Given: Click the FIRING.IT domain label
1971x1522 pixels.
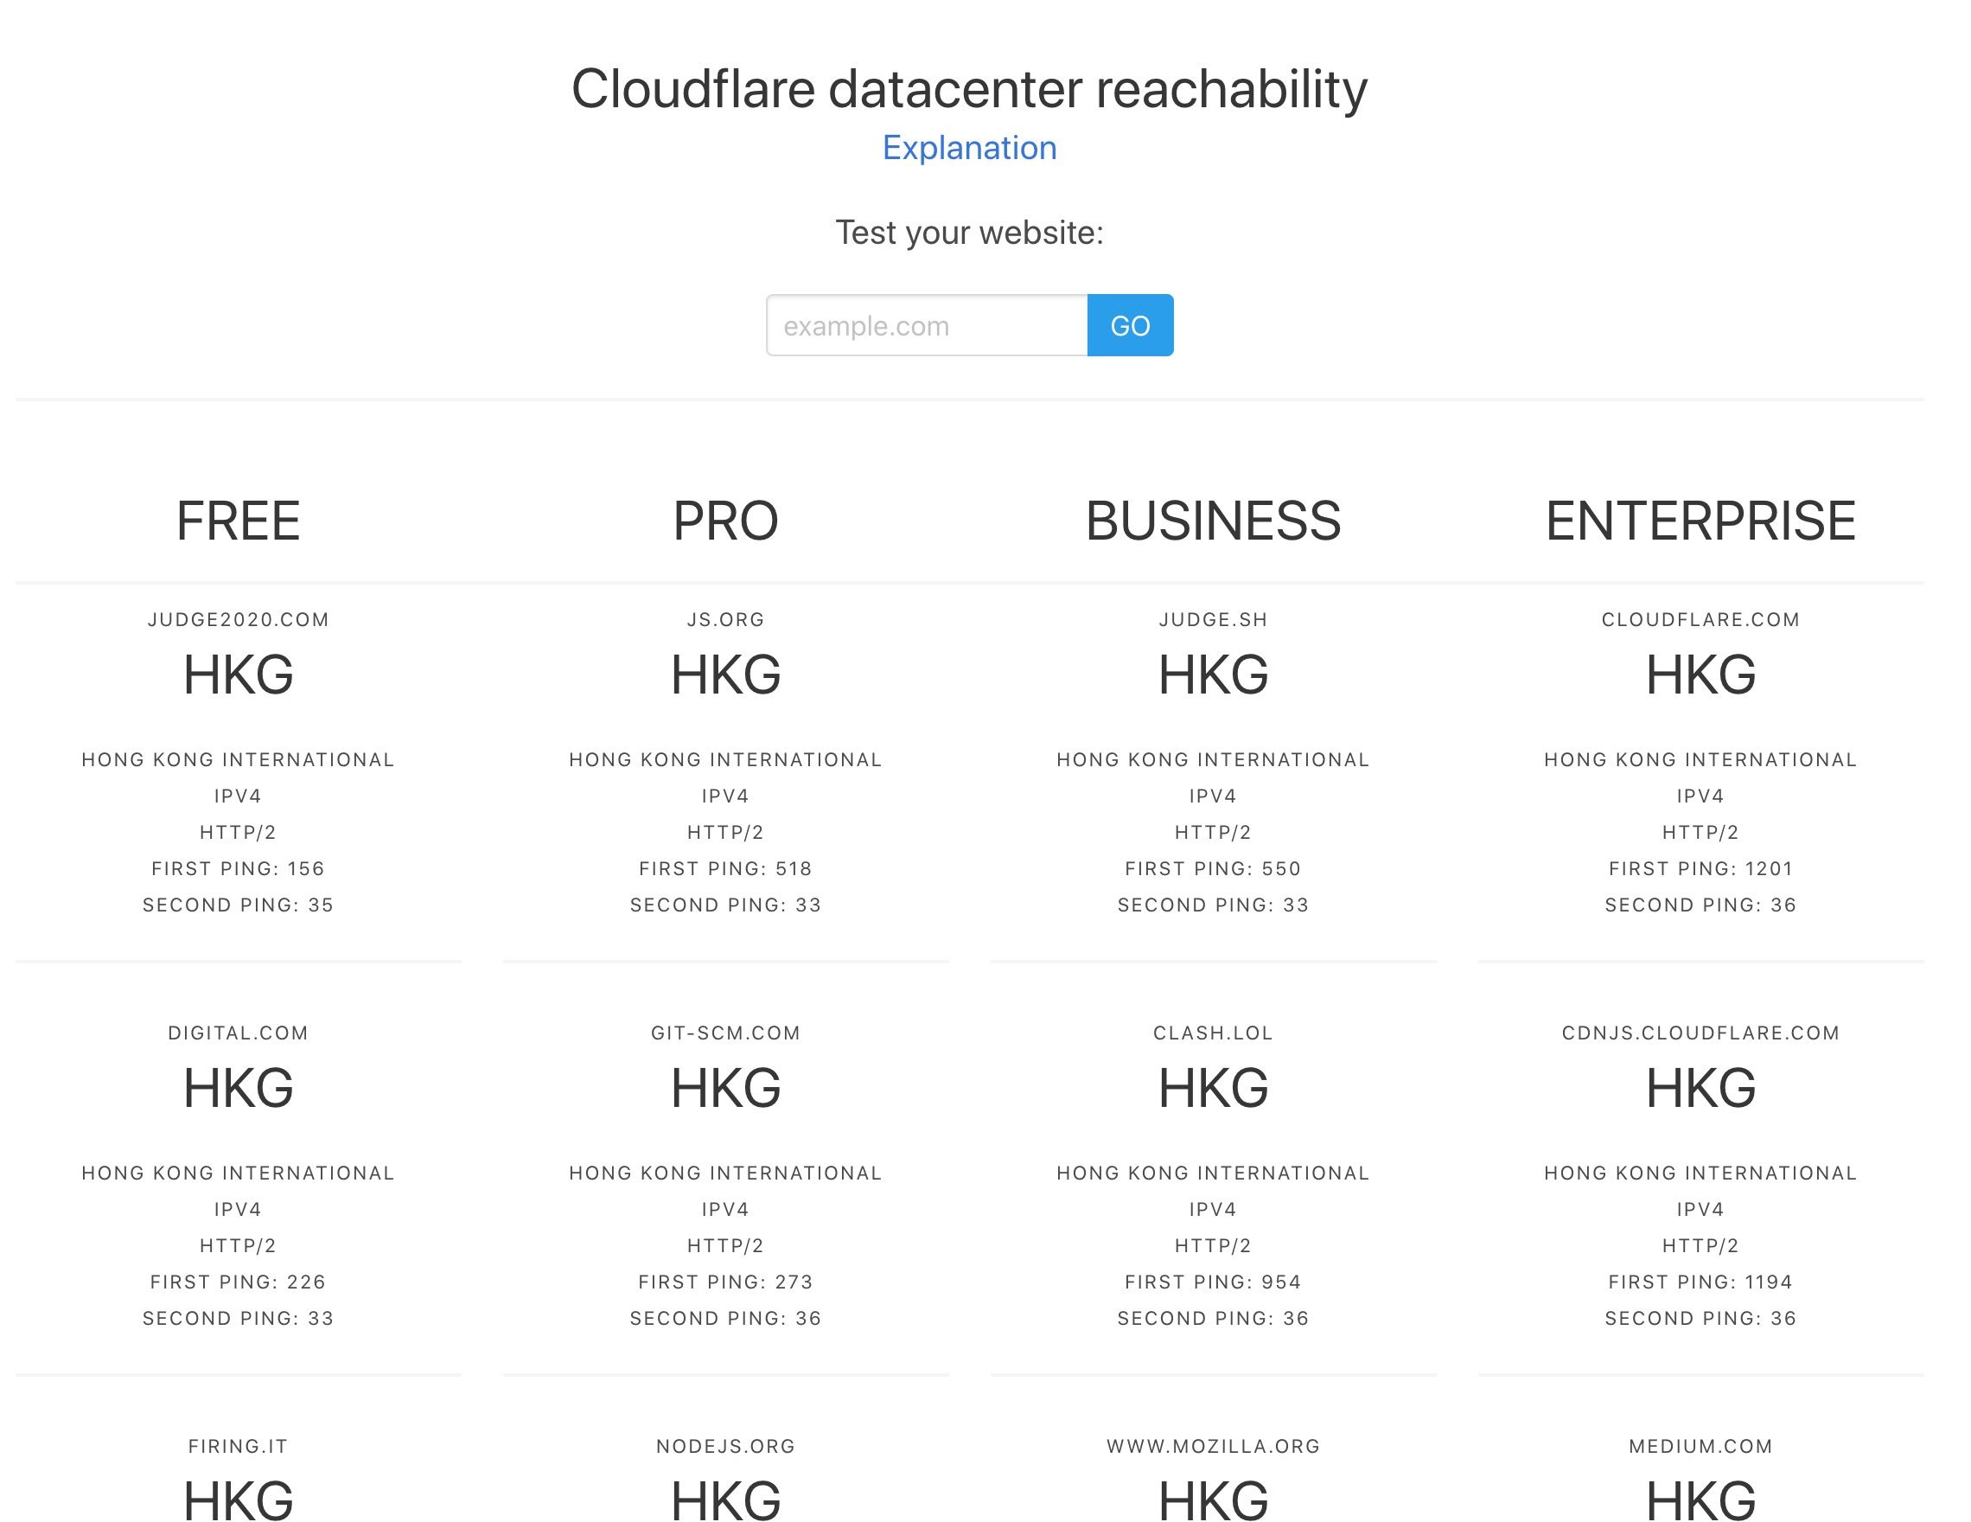Looking at the screenshot, I should click(x=239, y=1446).
